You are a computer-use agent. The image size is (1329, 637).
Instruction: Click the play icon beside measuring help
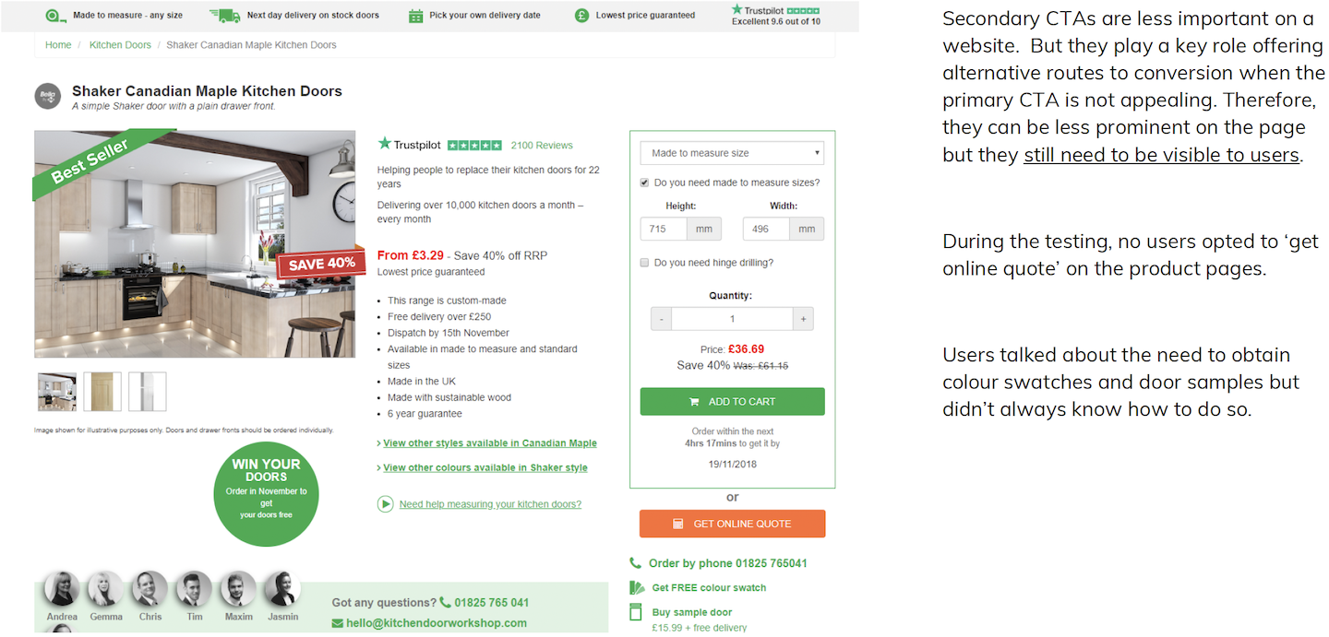[x=385, y=504]
